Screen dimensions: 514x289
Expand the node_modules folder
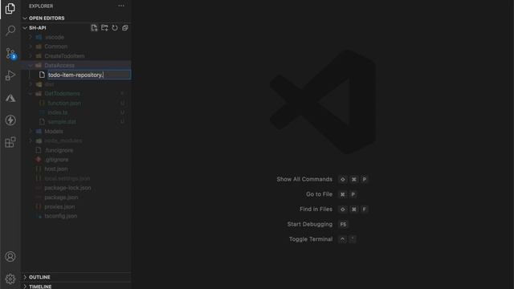(x=76, y=141)
